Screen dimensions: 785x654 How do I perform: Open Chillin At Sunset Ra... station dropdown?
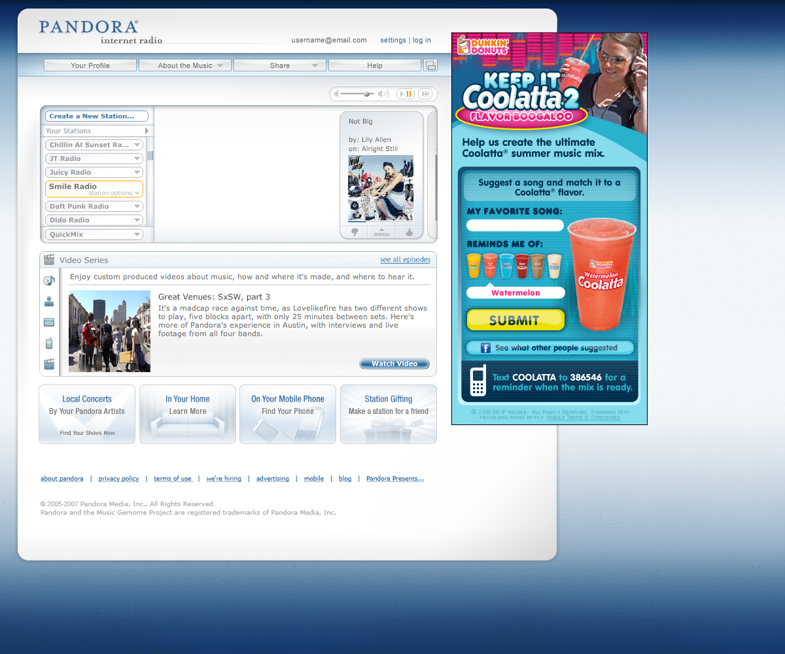click(x=137, y=145)
